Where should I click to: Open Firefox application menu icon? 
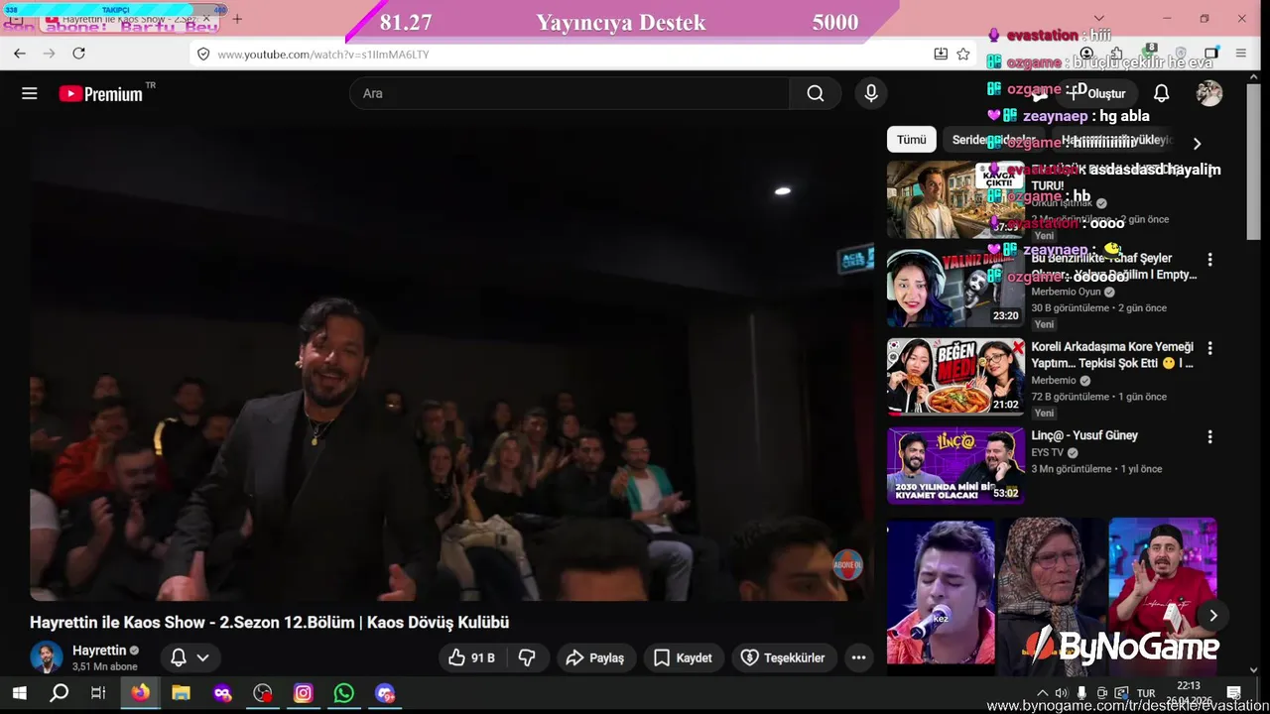1240,54
